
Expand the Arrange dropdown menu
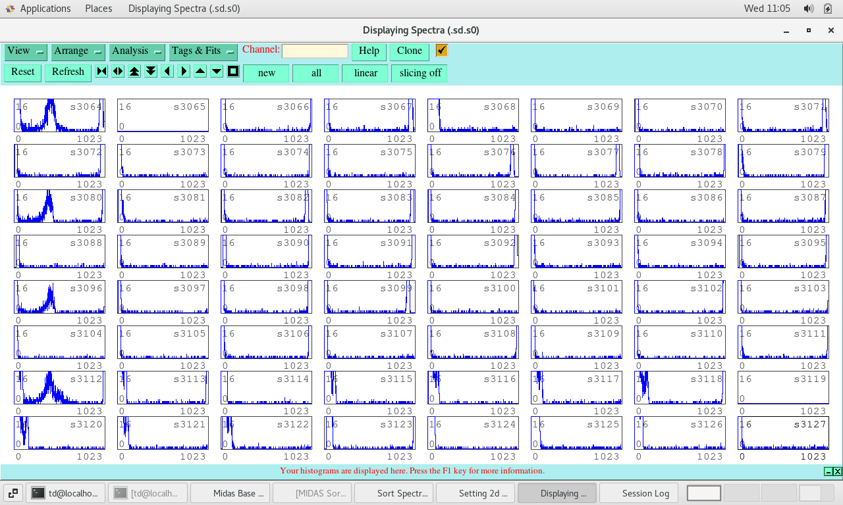pos(78,51)
